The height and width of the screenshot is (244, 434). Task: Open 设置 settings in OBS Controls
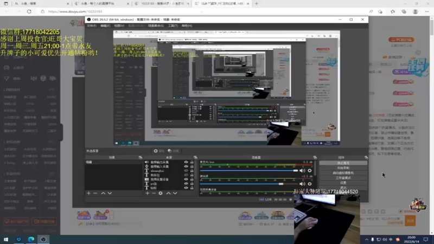tap(343, 183)
